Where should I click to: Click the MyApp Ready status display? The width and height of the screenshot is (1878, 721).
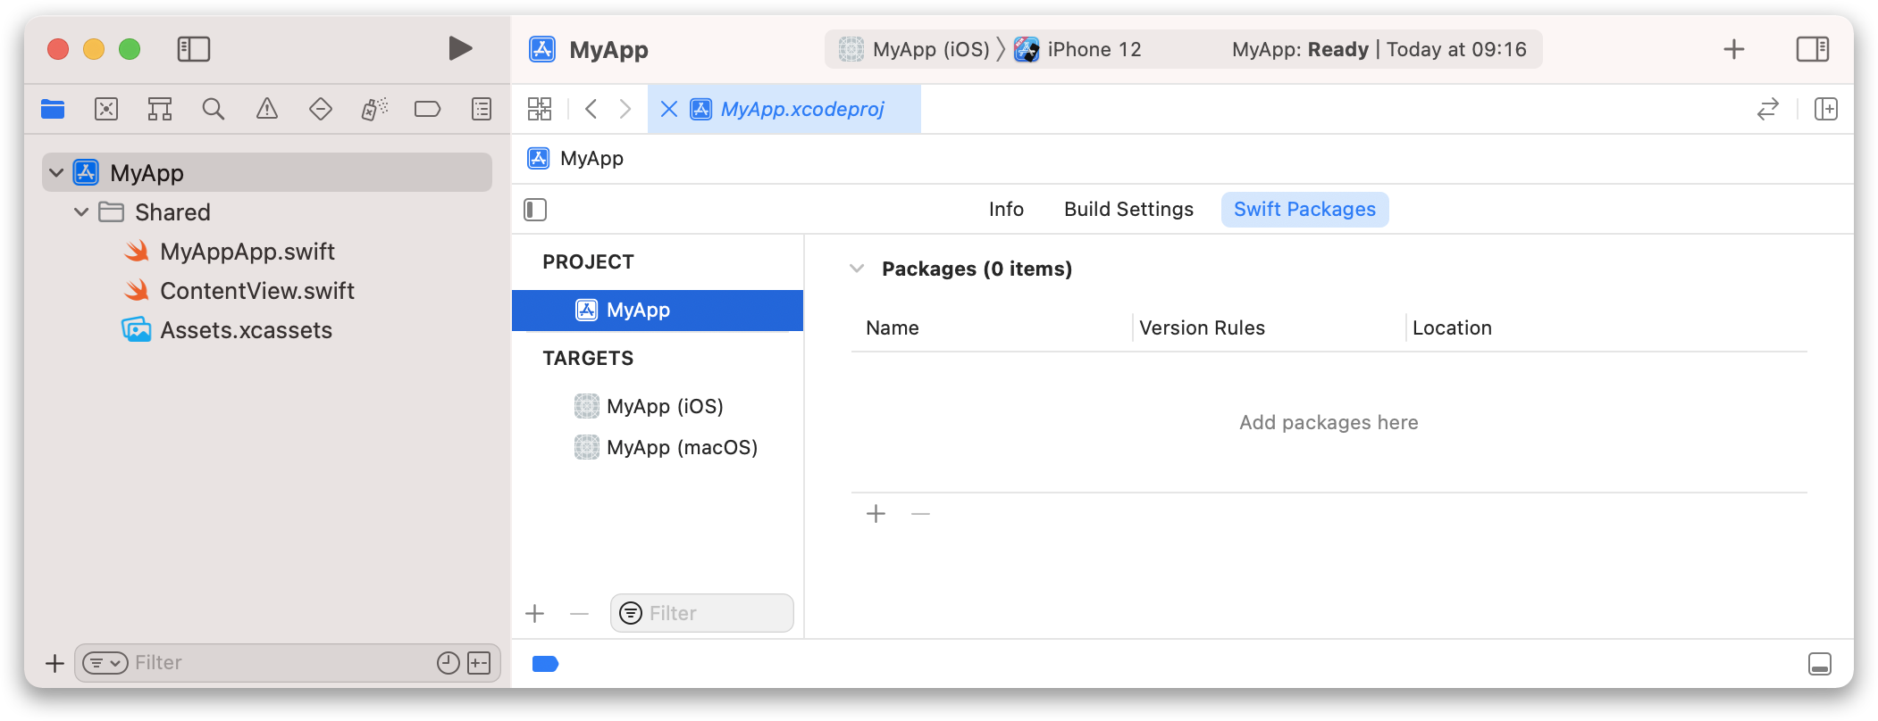click(x=1379, y=49)
